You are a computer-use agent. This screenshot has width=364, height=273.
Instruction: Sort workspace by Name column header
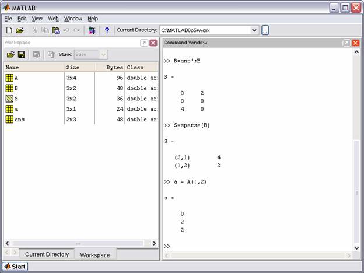tap(34, 67)
